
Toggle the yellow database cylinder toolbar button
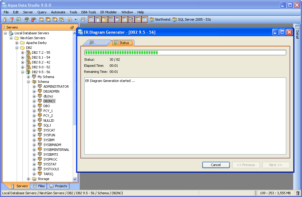coord(105,19)
